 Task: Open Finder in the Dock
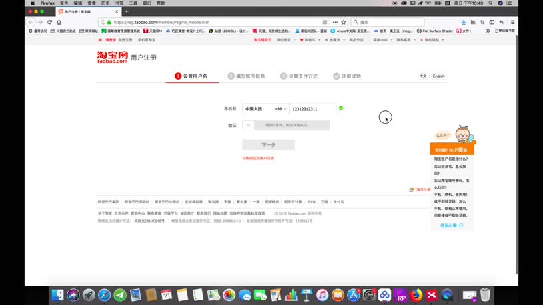pyautogui.click(x=57, y=295)
